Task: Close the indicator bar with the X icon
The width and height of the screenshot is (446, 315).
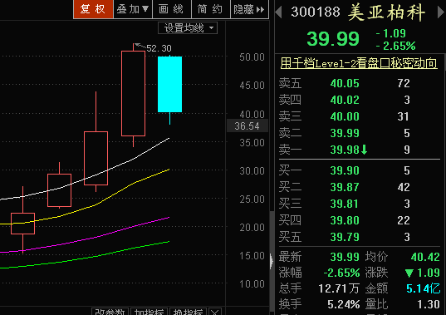Action: [x=215, y=312]
